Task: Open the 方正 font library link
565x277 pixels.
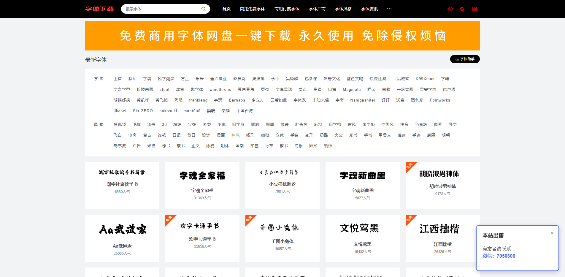Action: point(185,79)
